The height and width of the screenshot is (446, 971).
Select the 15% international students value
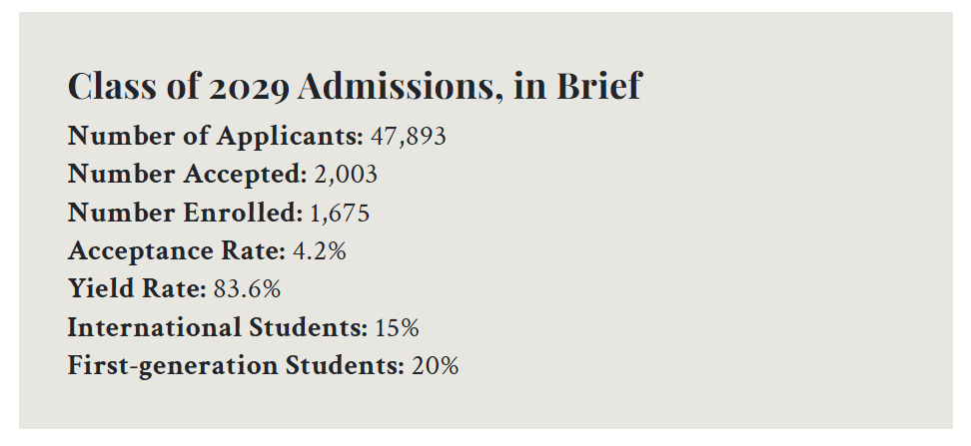397,327
